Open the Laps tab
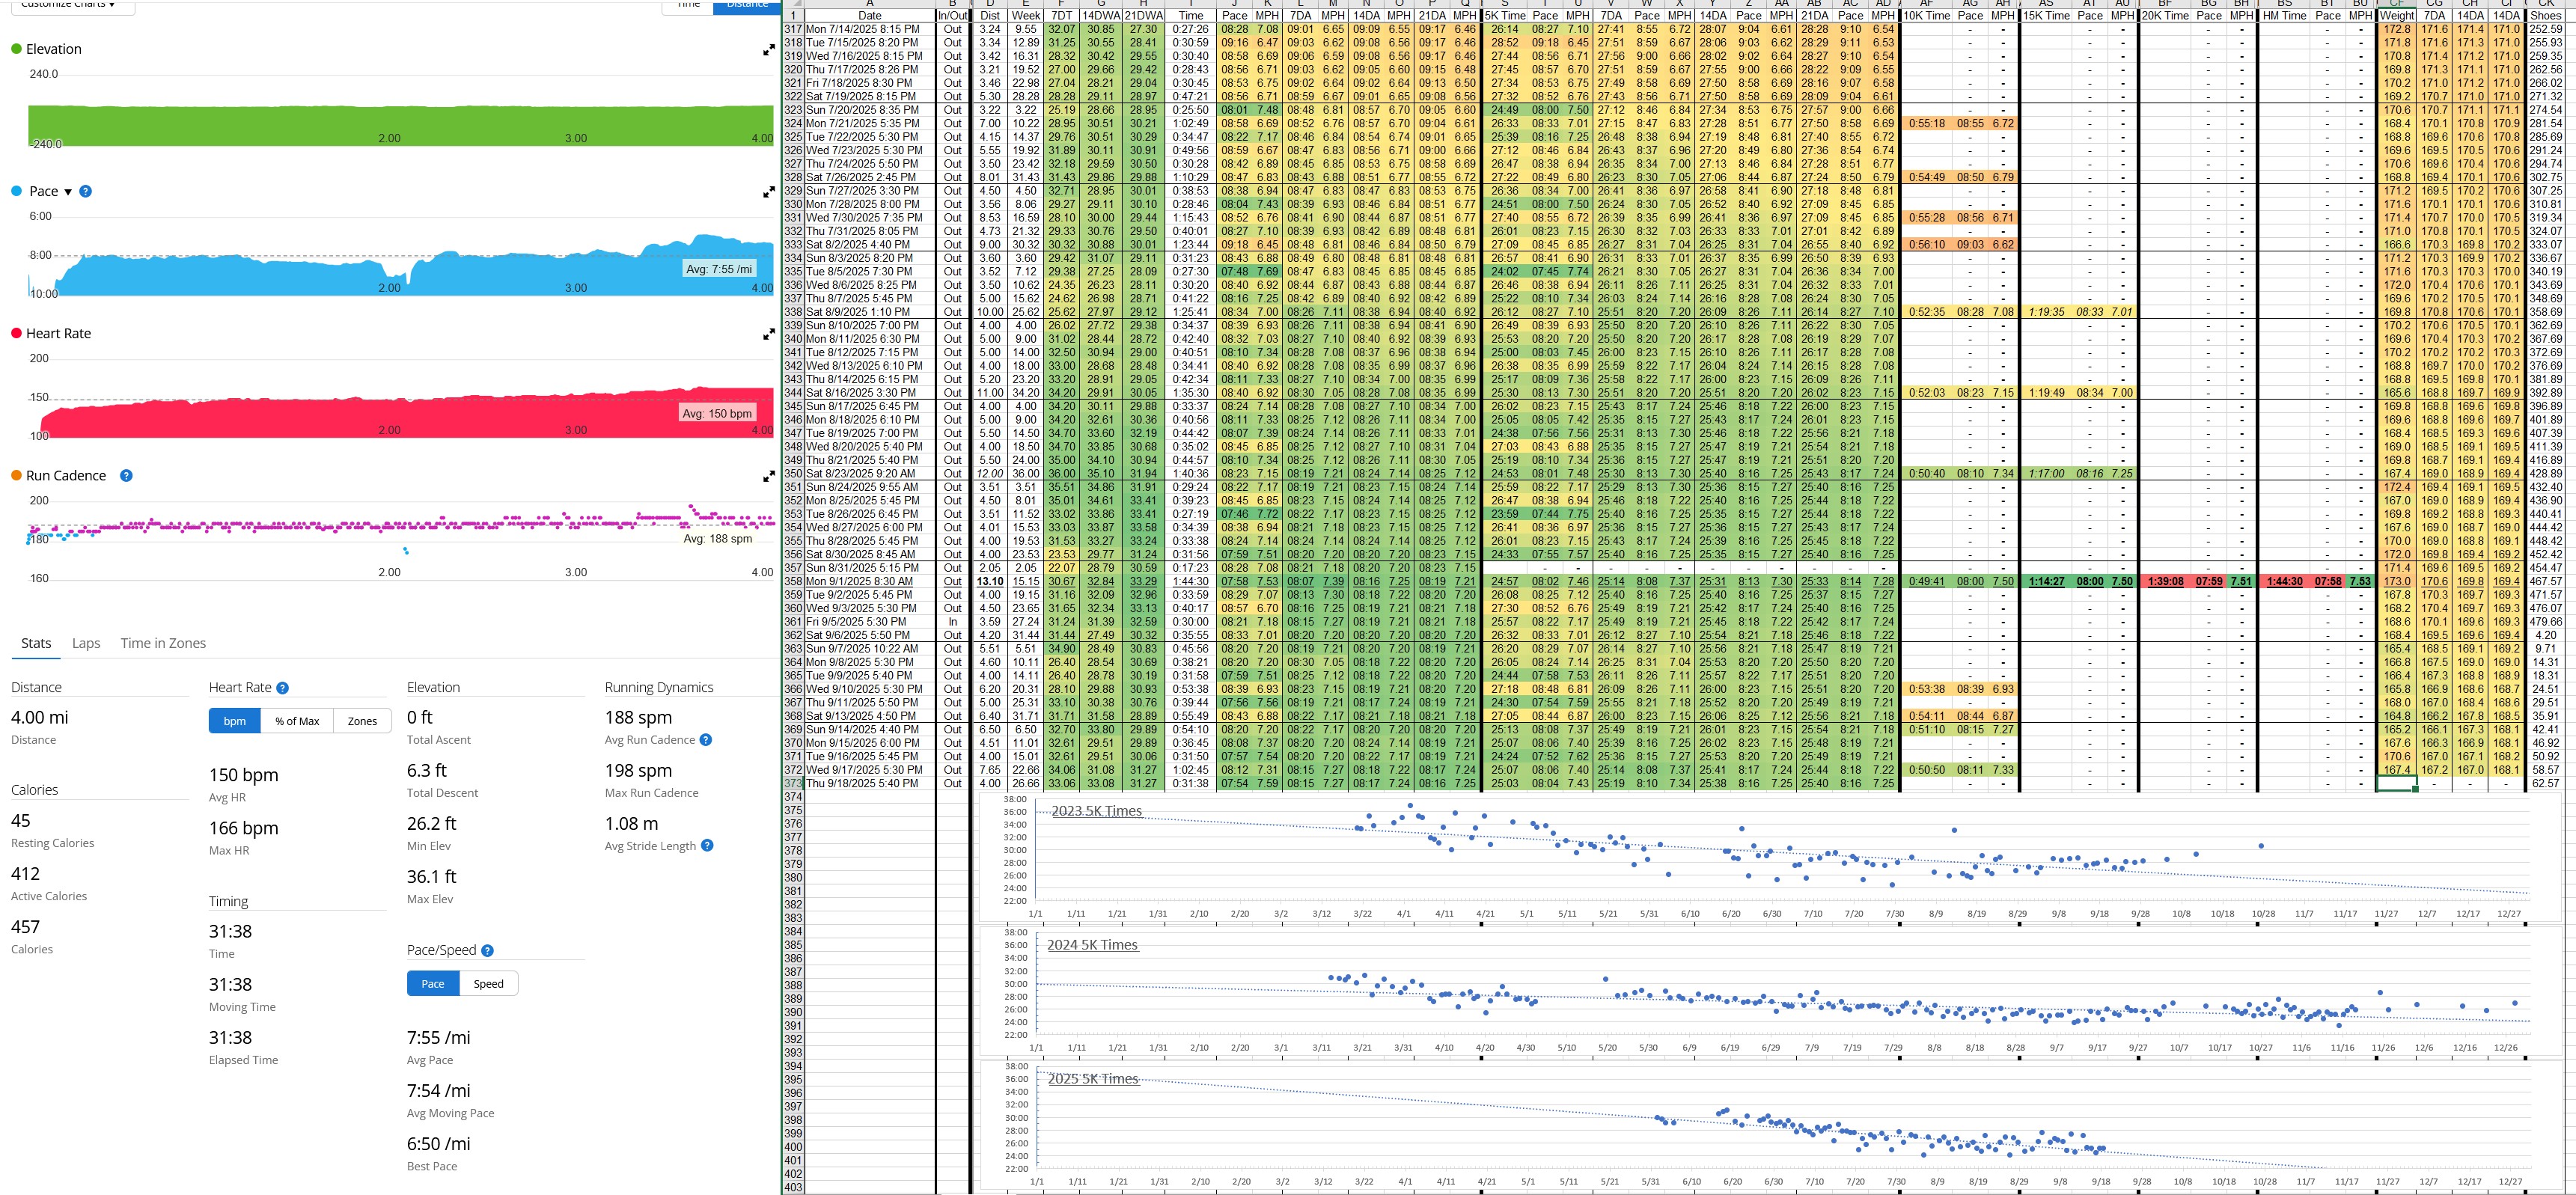The height and width of the screenshot is (1195, 2576). point(86,643)
